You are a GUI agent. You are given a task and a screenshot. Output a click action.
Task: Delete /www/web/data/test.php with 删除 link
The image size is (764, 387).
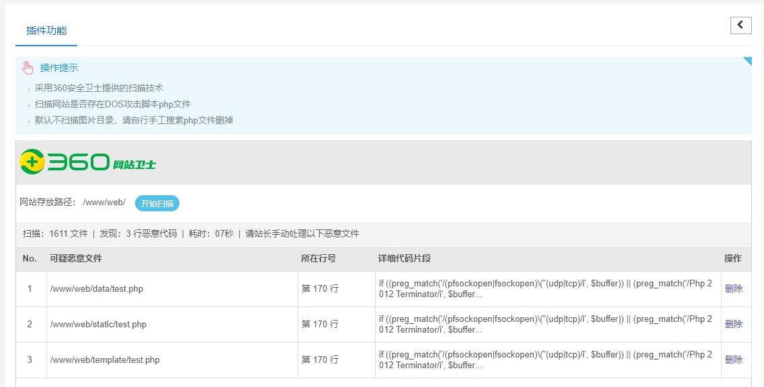(x=734, y=288)
